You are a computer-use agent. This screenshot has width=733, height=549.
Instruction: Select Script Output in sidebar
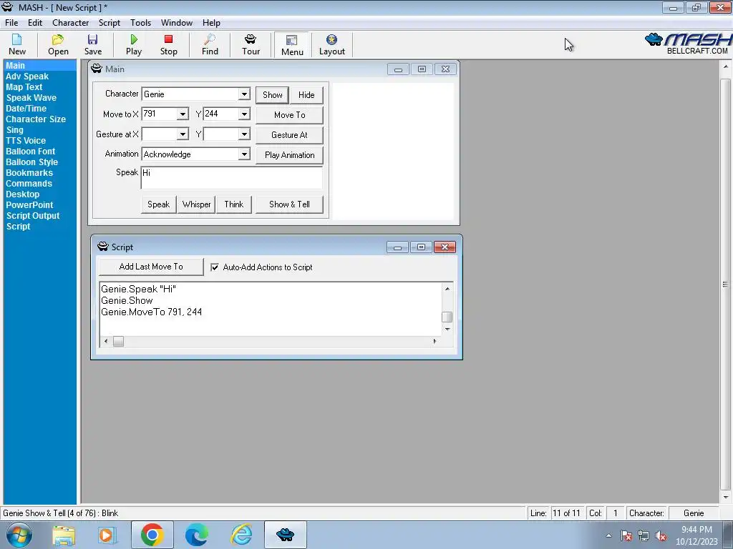coord(33,216)
